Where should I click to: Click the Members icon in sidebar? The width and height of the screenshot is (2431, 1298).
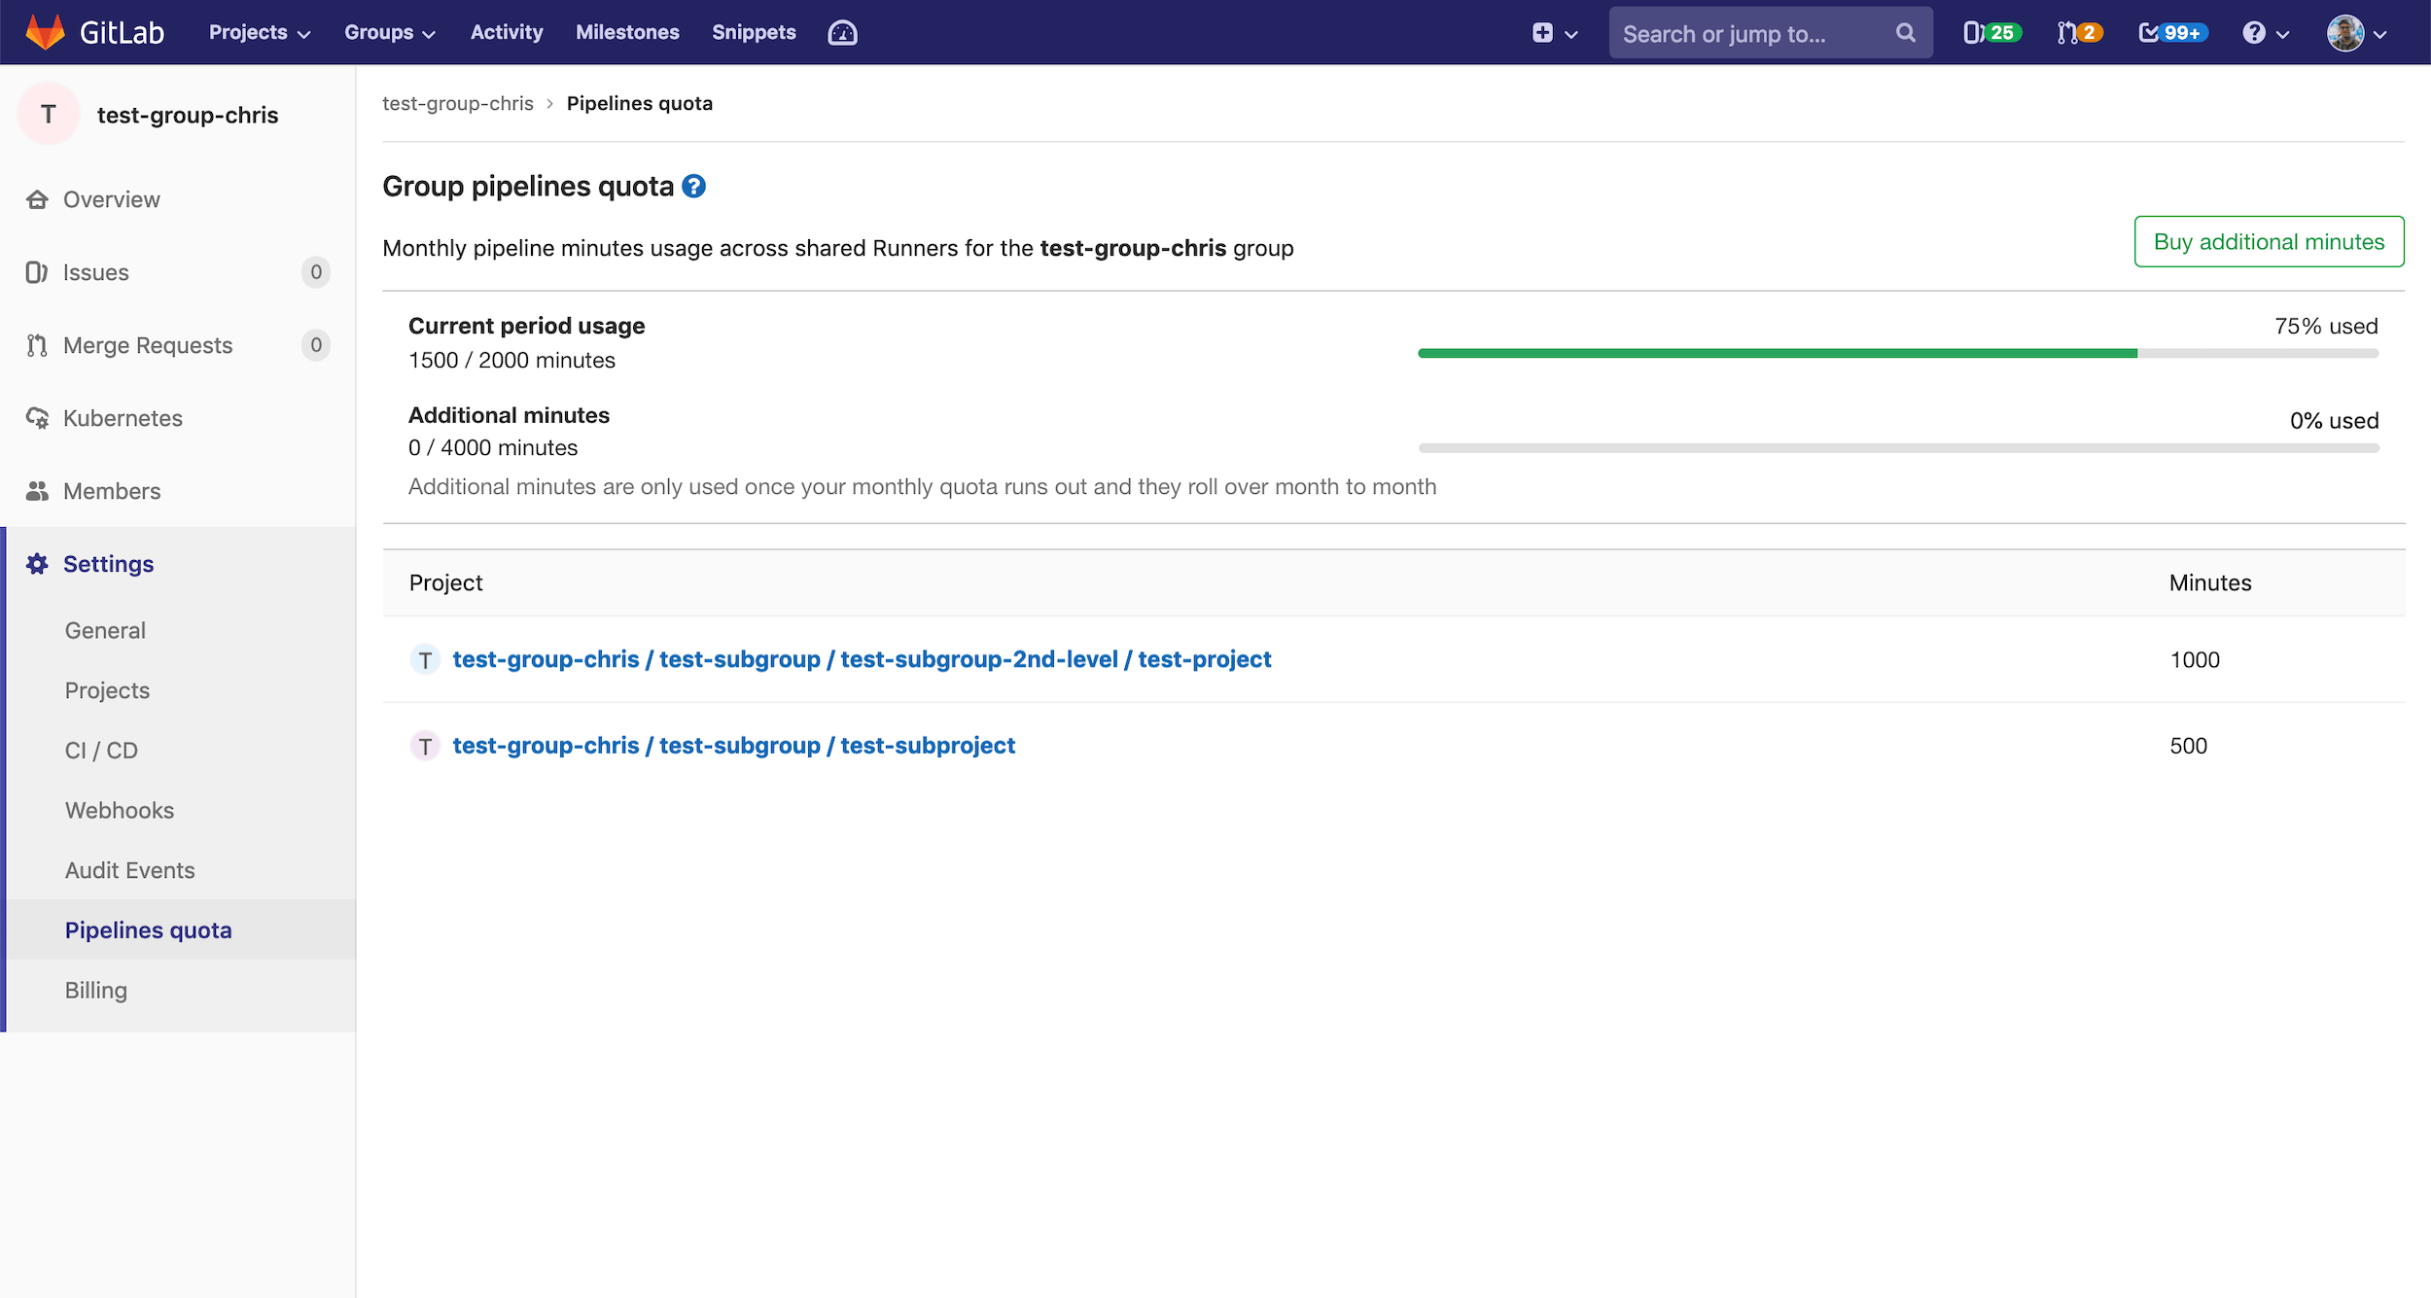(37, 491)
